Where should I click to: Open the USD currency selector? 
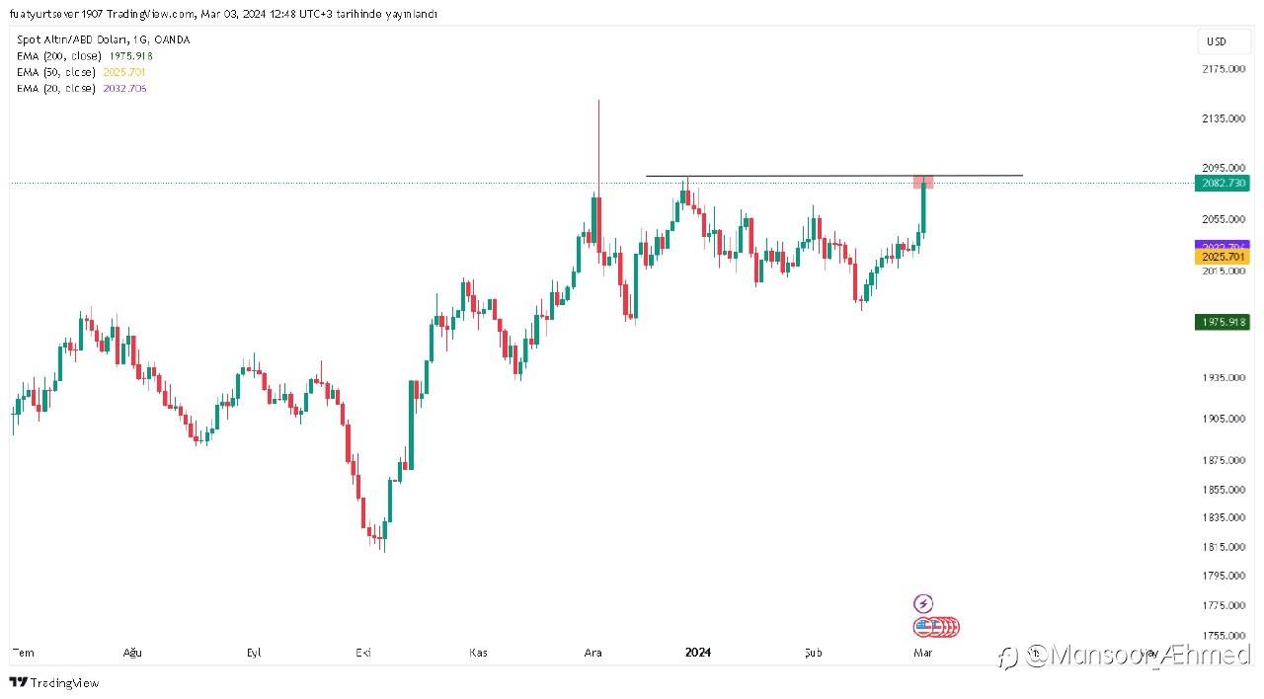[1216, 41]
